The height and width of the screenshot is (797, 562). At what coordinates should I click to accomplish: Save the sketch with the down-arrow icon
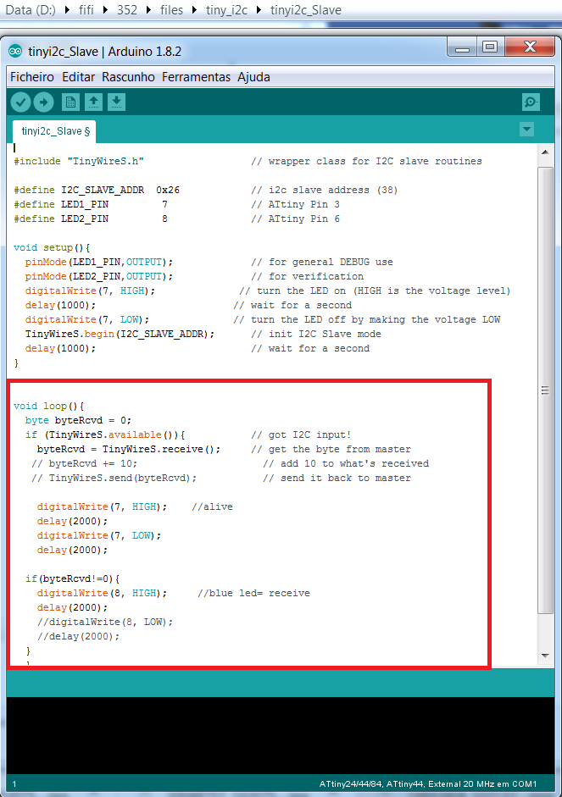116,102
